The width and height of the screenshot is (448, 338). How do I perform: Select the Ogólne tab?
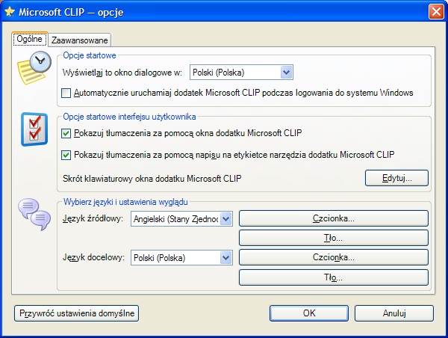pos(29,39)
